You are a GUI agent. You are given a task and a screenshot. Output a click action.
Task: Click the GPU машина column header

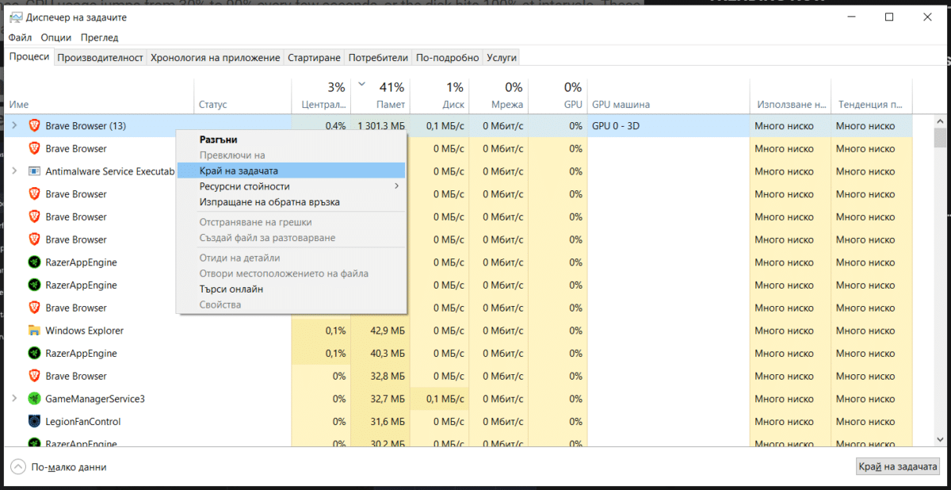668,96
